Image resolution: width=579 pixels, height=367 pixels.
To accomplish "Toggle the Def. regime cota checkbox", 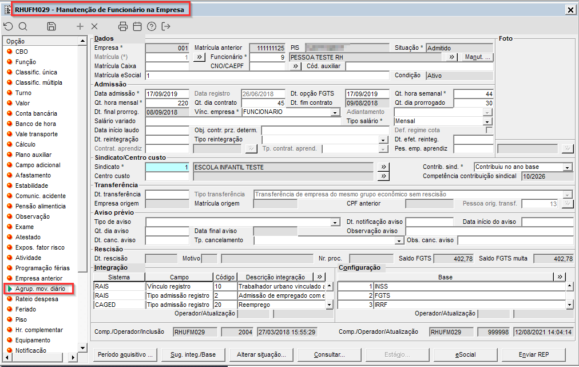I will click(x=489, y=130).
